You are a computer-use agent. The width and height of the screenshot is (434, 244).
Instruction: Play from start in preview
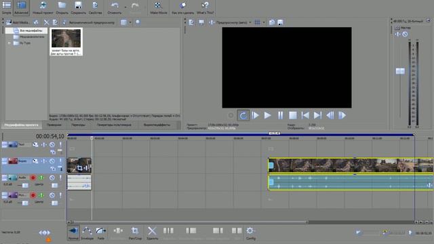point(255,115)
